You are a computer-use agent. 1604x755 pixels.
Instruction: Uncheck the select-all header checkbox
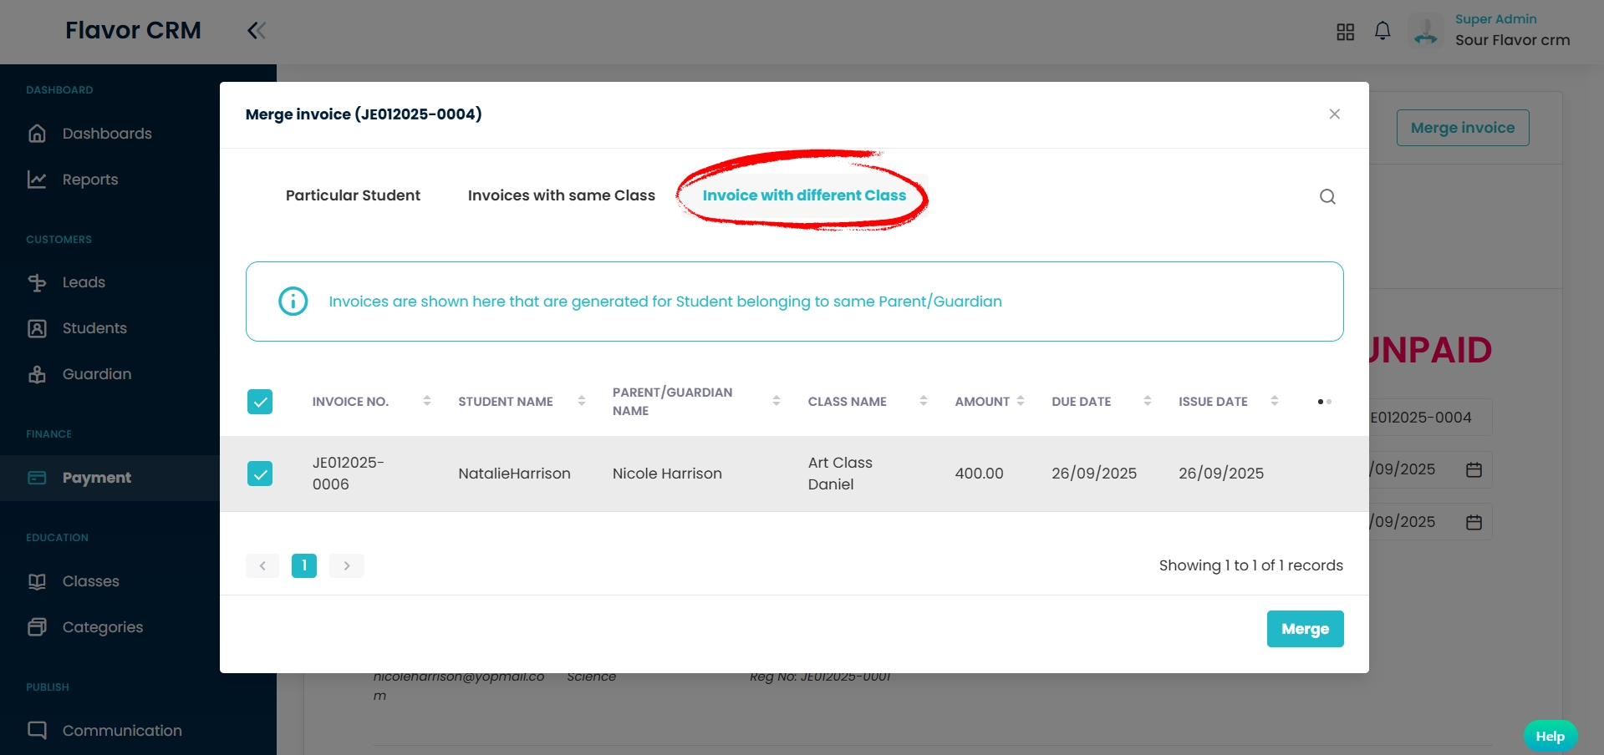260,402
